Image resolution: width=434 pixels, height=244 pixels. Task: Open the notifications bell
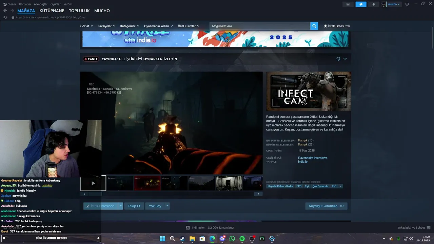374,4
